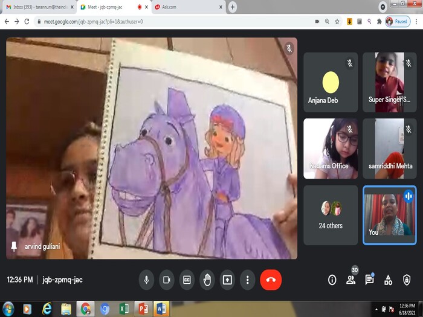The width and height of the screenshot is (423, 317).
Task: Select the Anjana Deb participant tile
Action: tap(331, 82)
